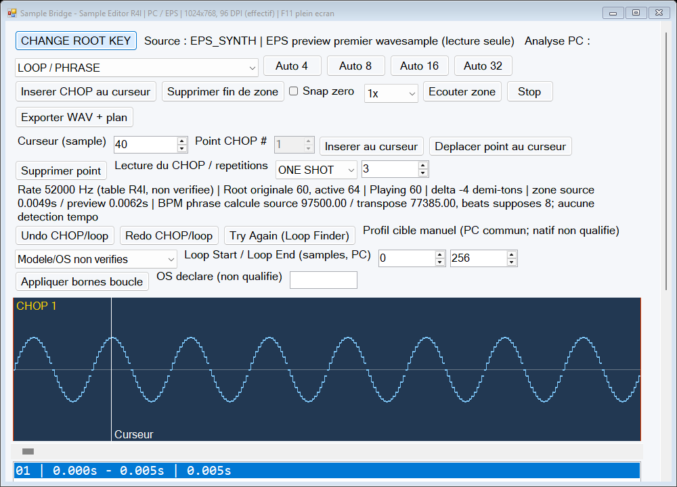Decrease Loop End with down arrow
This screenshot has width=677, height=487.
(512, 262)
